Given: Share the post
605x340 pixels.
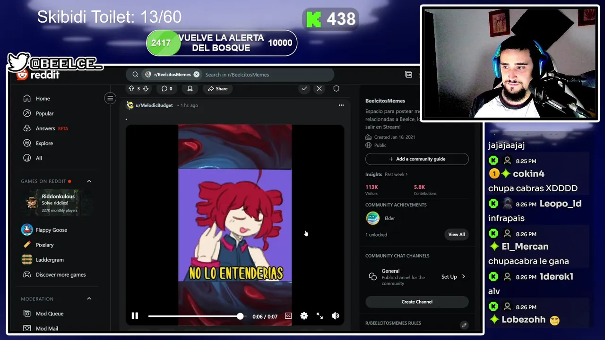Looking at the screenshot, I should coord(218,89).
